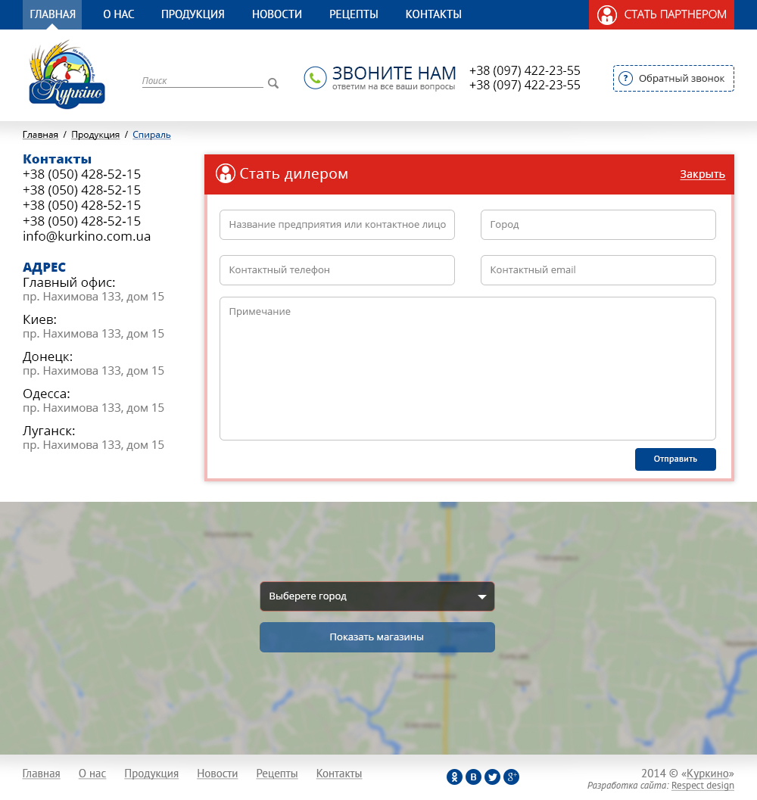Screen dimensions: 757x800
Task: Request a callback via 'Обратный звонок'
Action: 673,78
